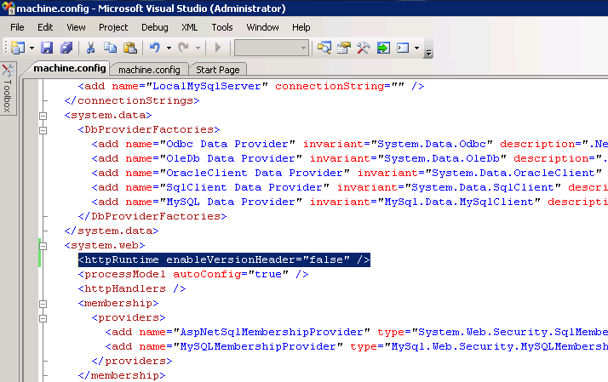Open the Project menu

113,27
